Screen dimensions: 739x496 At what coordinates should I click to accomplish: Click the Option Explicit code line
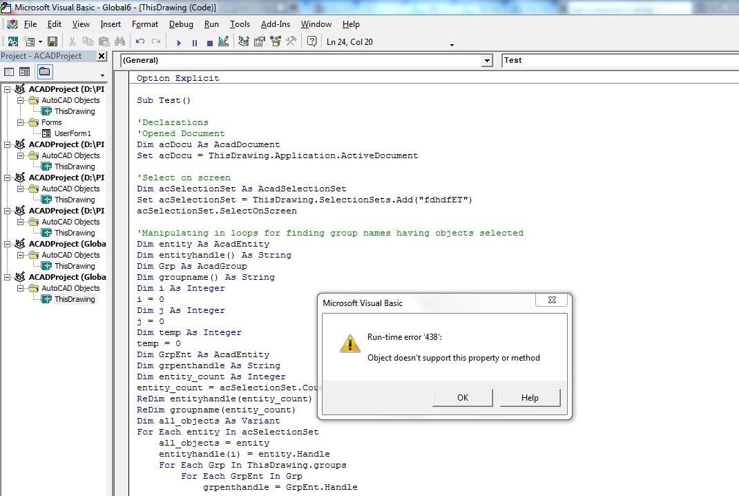177,78
